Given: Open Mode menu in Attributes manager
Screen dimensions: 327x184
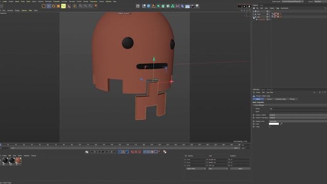Looking at the screenshot, I should pos(258,93).
